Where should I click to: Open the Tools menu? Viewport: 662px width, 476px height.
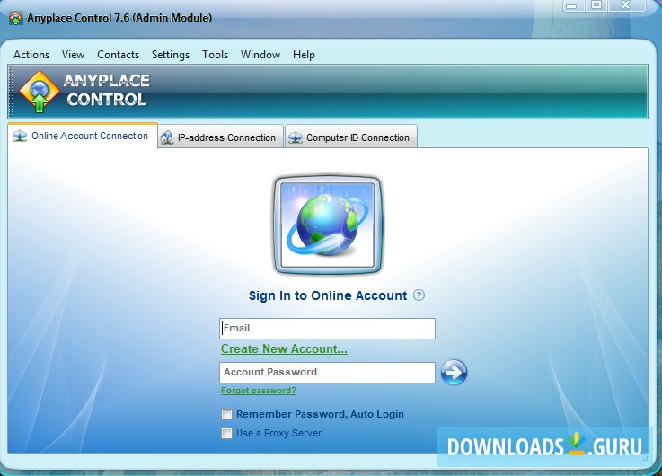pos(215,55)
